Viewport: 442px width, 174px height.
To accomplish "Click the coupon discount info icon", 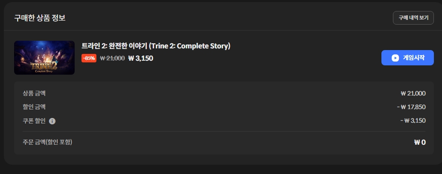I will [52, 121].
